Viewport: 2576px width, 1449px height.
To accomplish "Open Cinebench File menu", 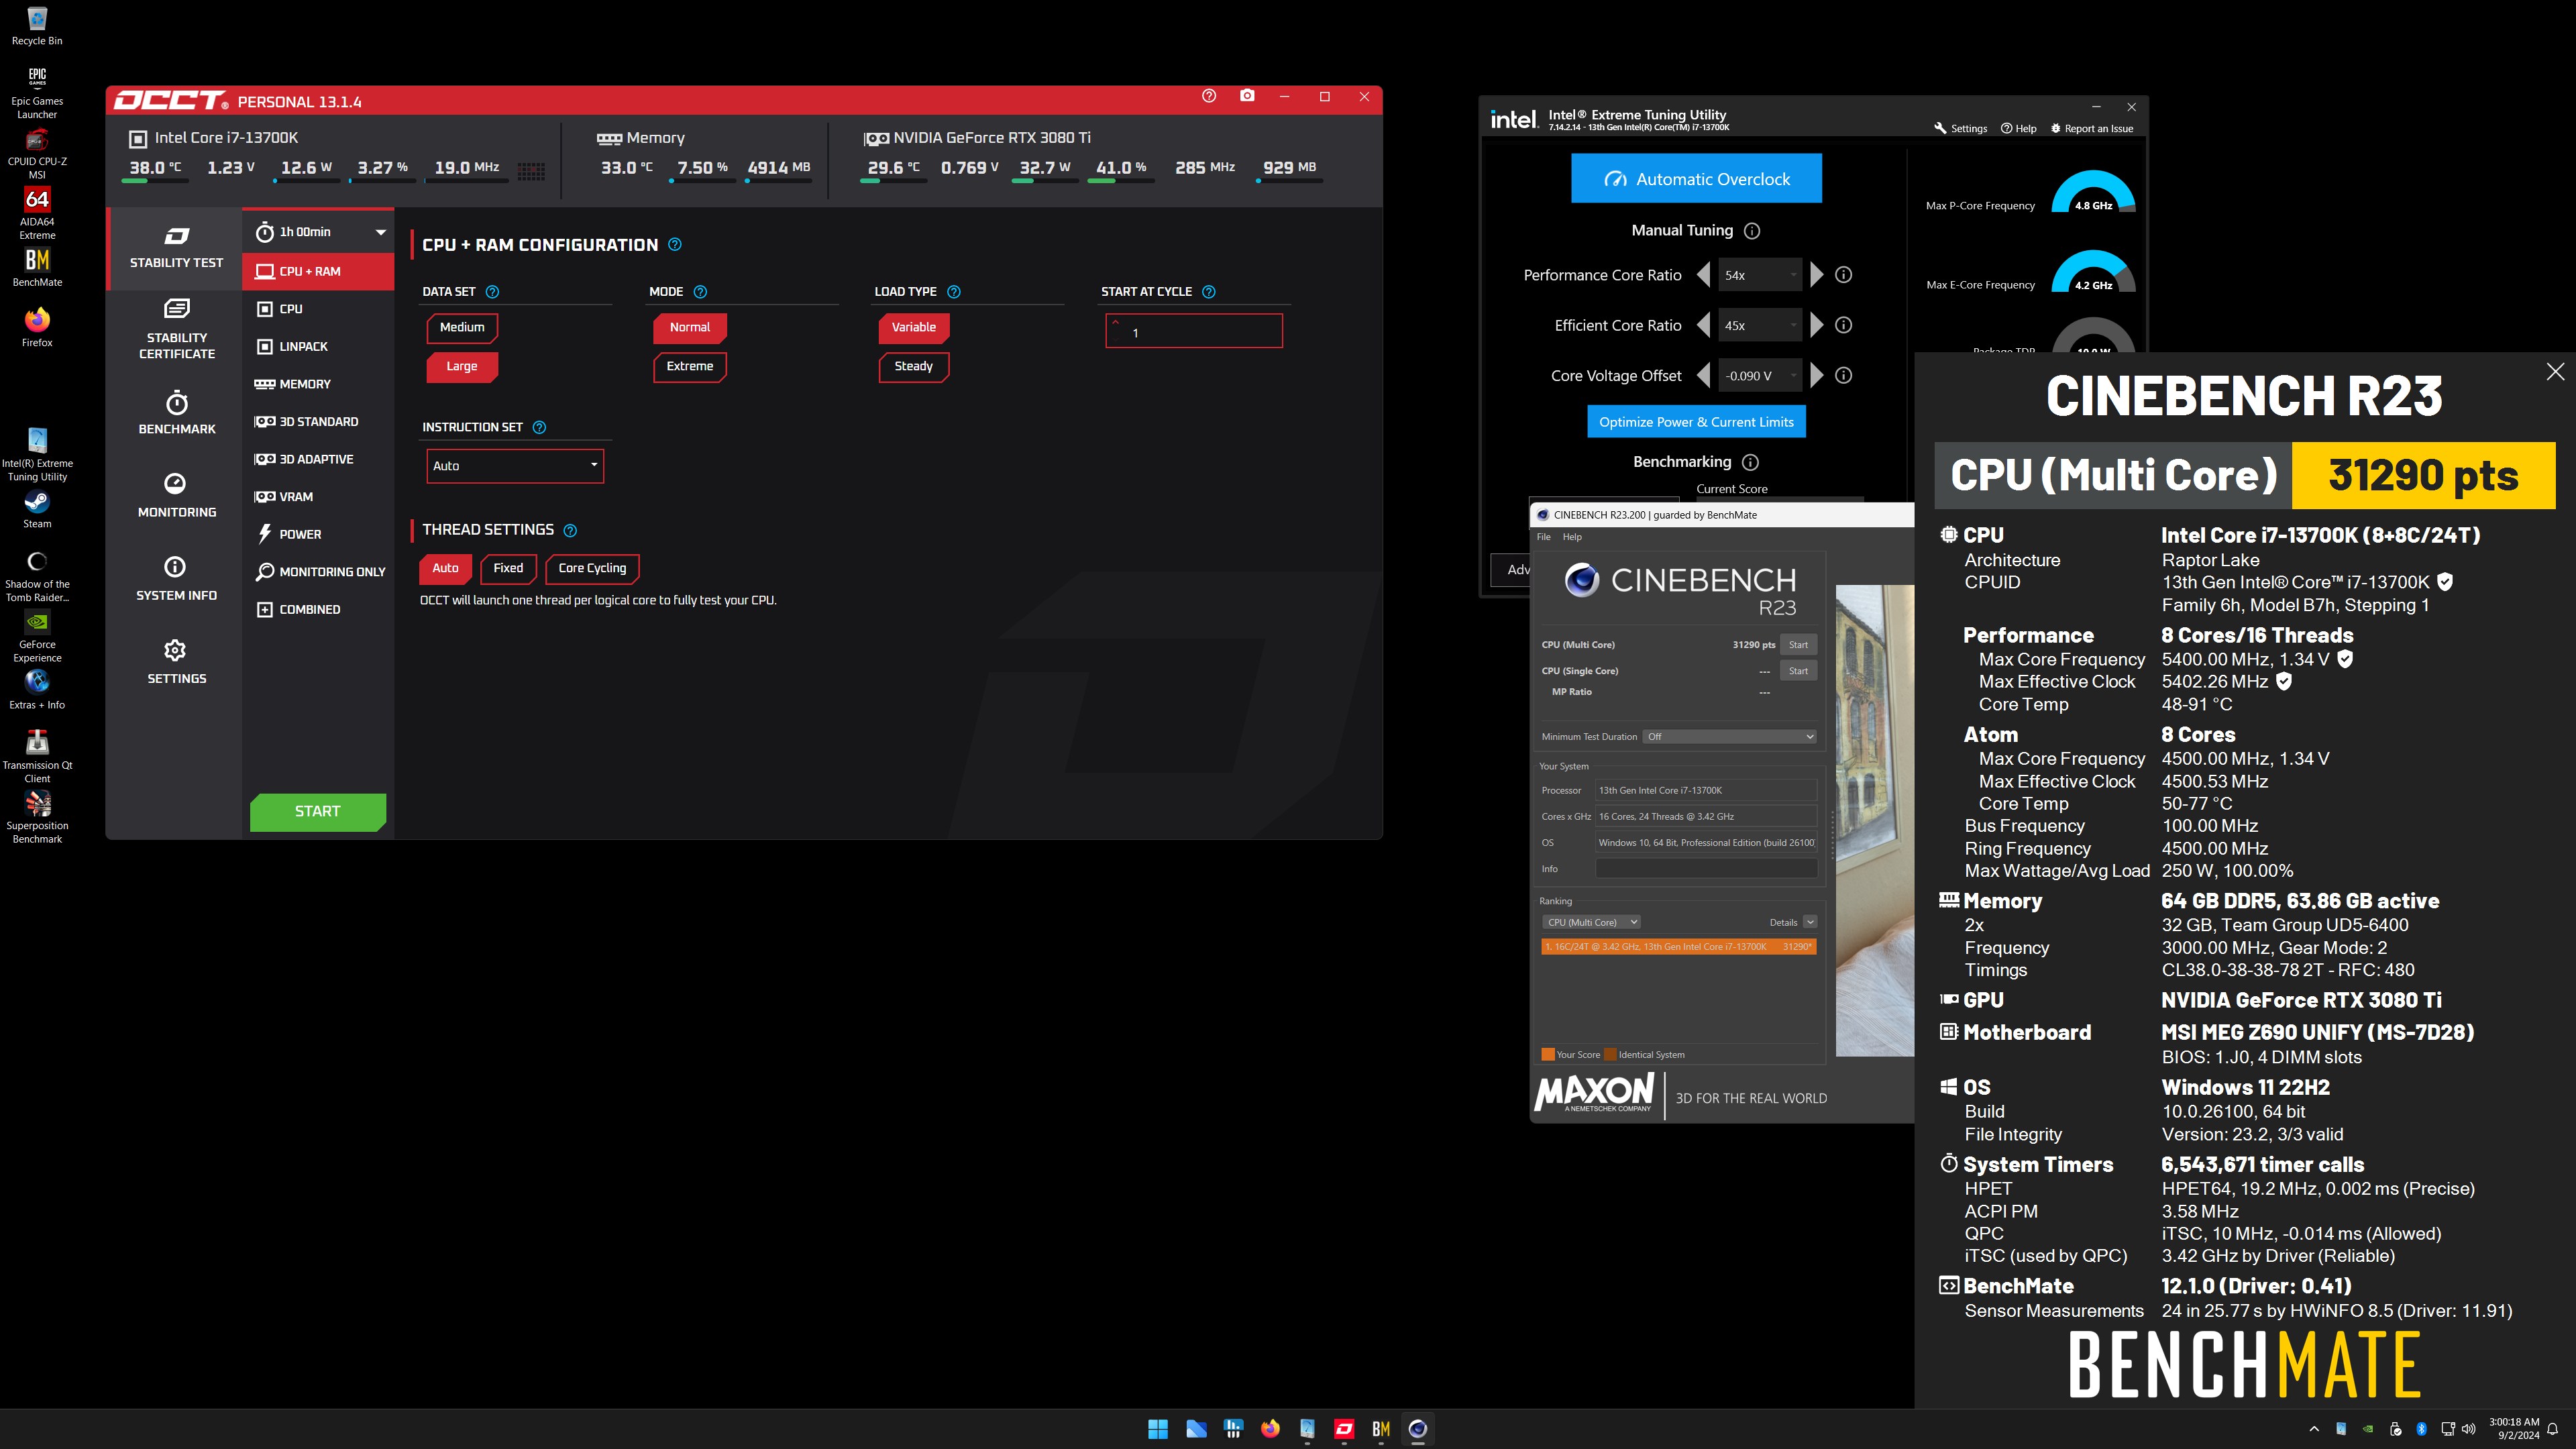I will pos(1543,537).
